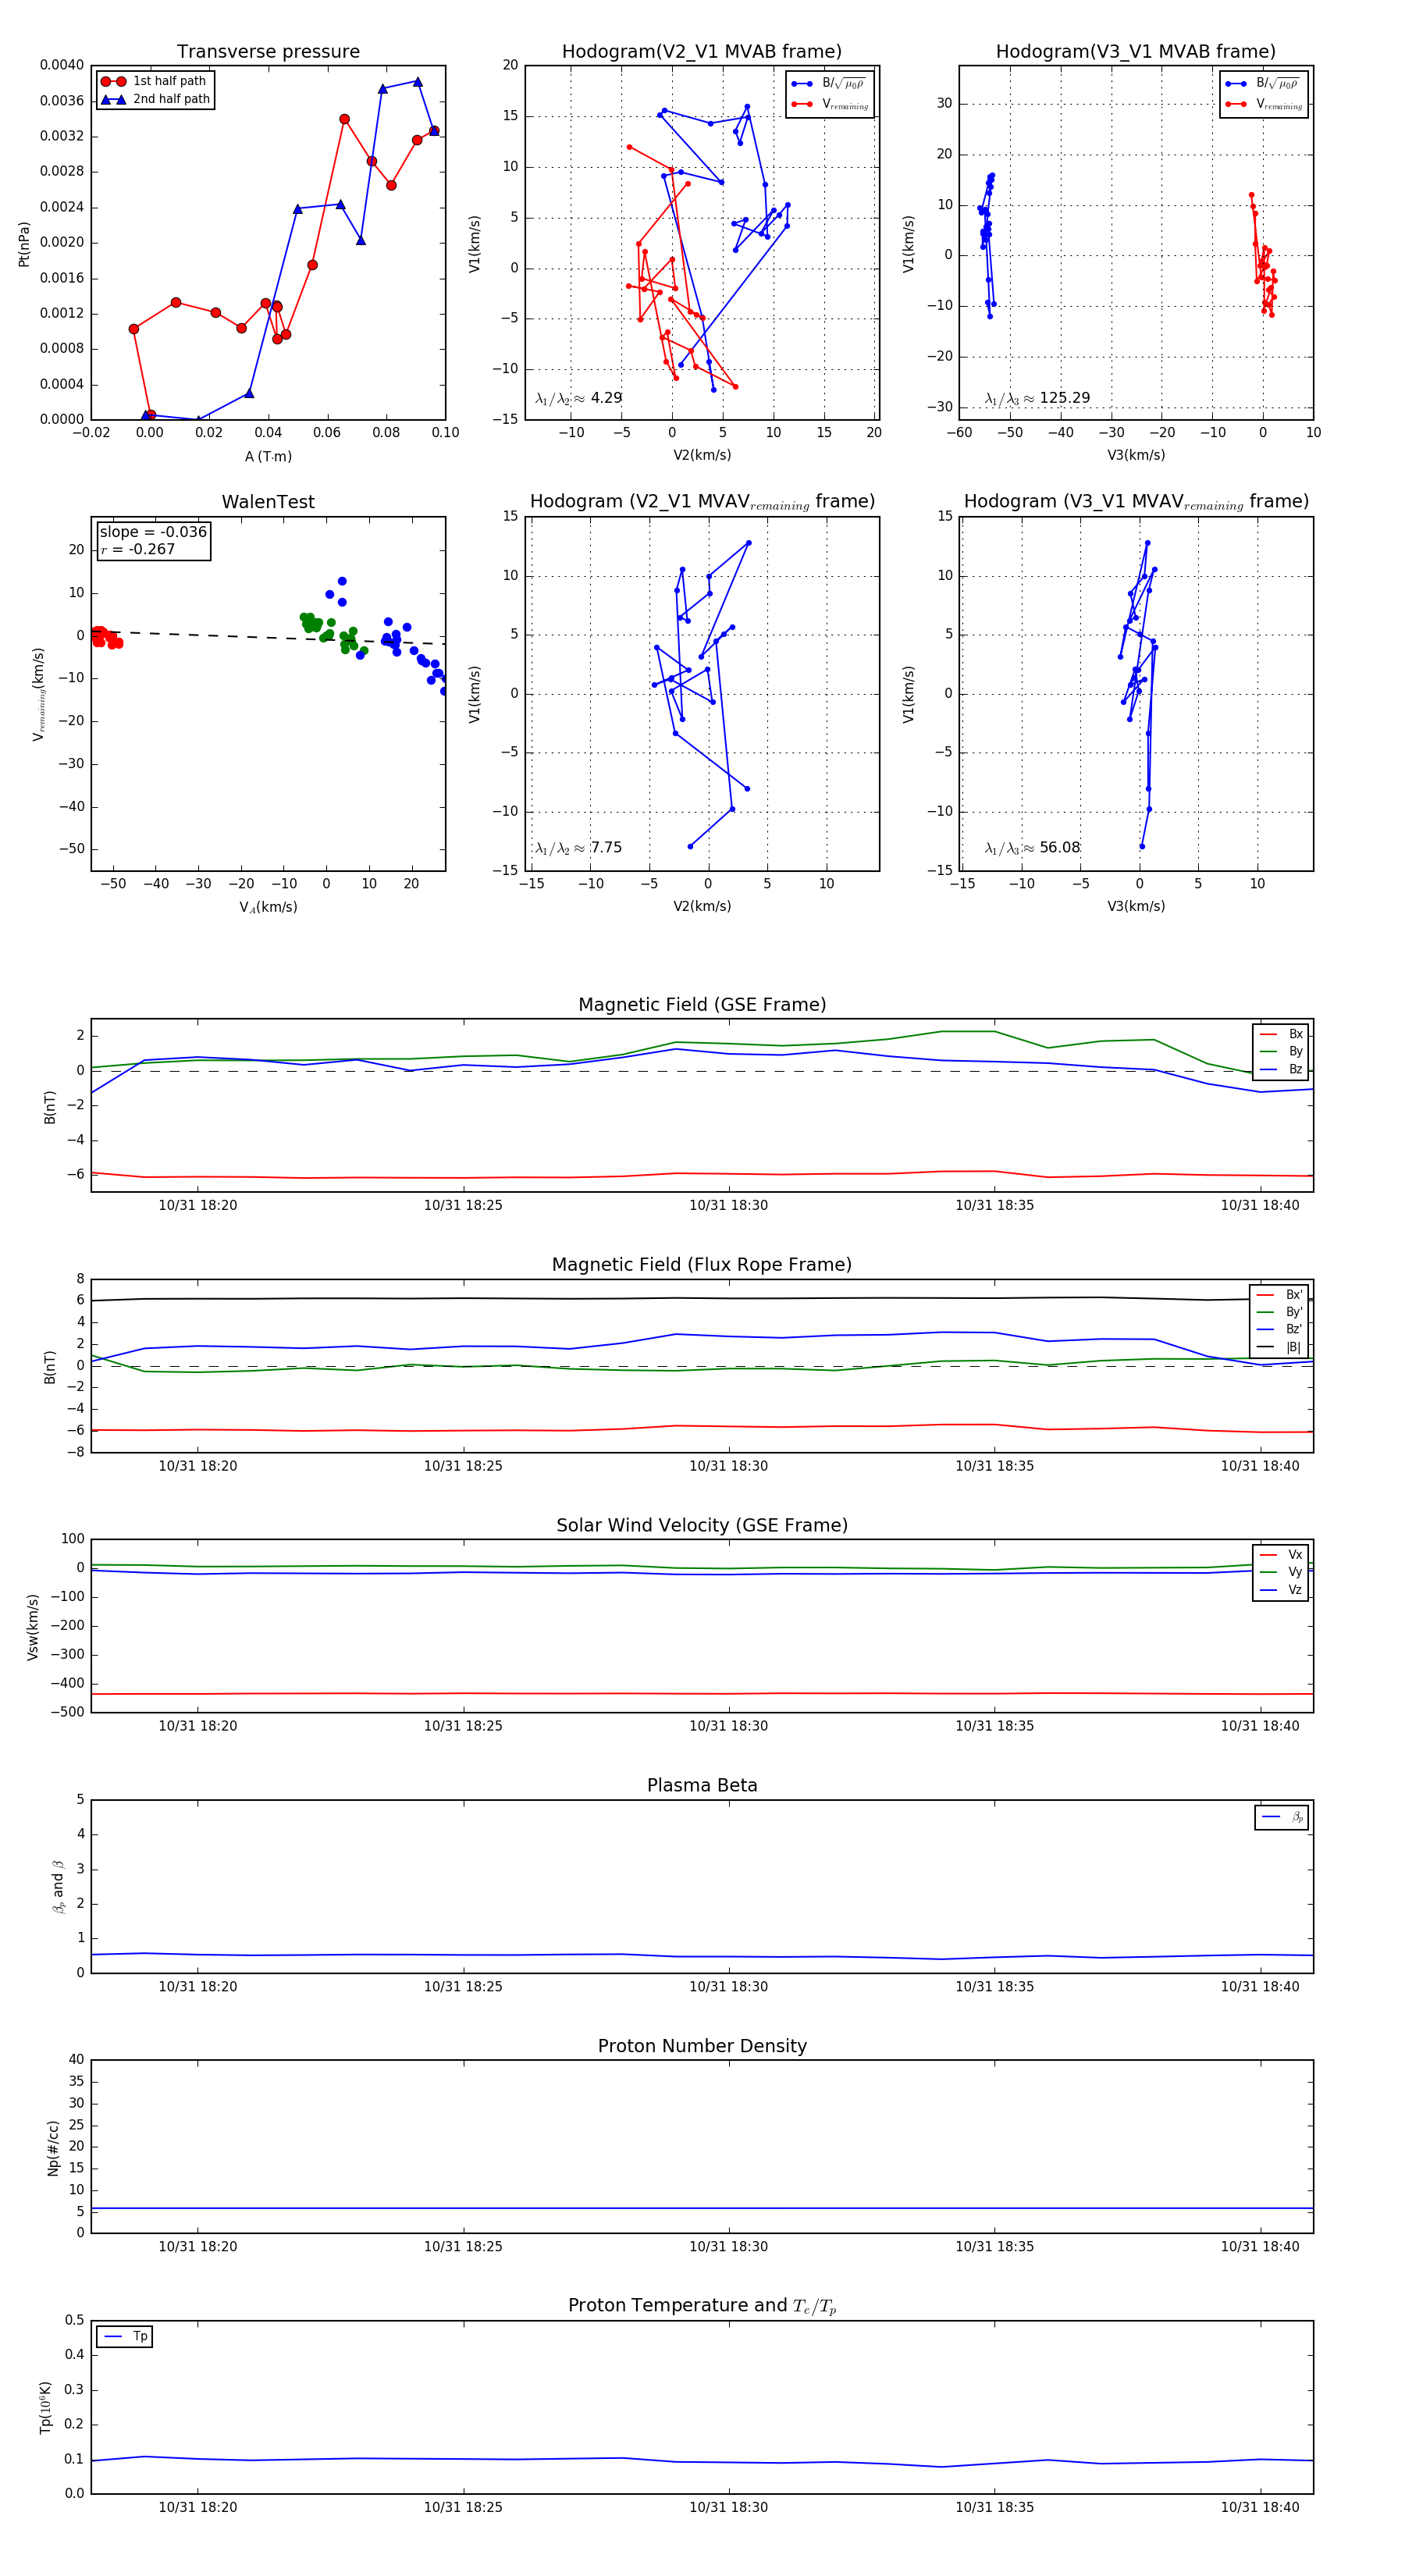The width and height of the screenshot is (1405, 2576).
Task: Click the λ1/λ2 ≈ 7.75 annotation
Action: pos(578,848)
